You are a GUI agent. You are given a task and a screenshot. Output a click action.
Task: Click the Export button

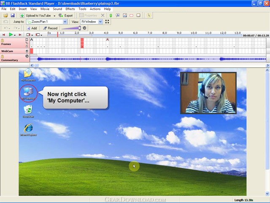[66, 16]
